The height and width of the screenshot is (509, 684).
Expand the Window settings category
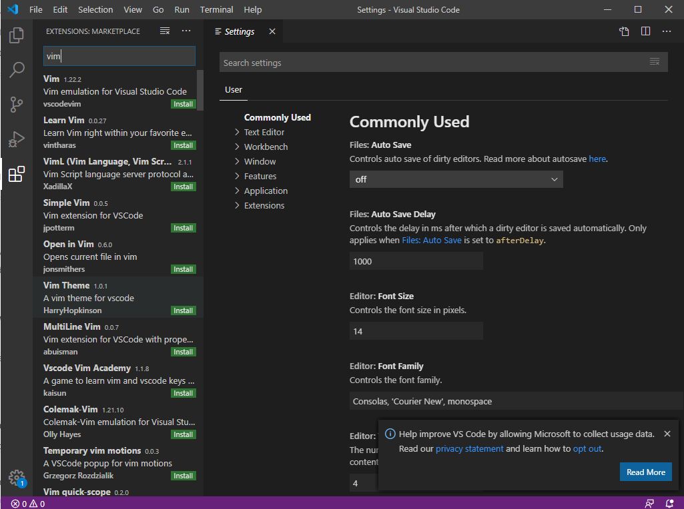[260, 161]
